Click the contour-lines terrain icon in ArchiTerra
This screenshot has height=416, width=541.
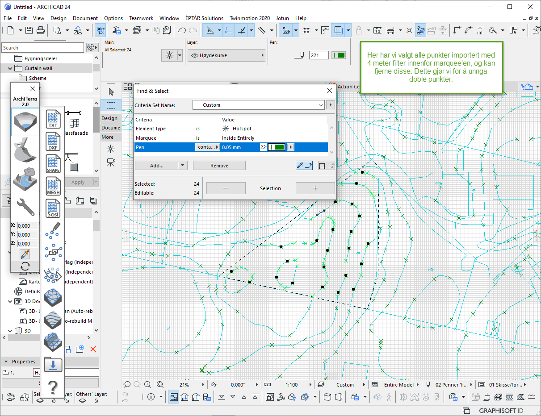(53, 320)
